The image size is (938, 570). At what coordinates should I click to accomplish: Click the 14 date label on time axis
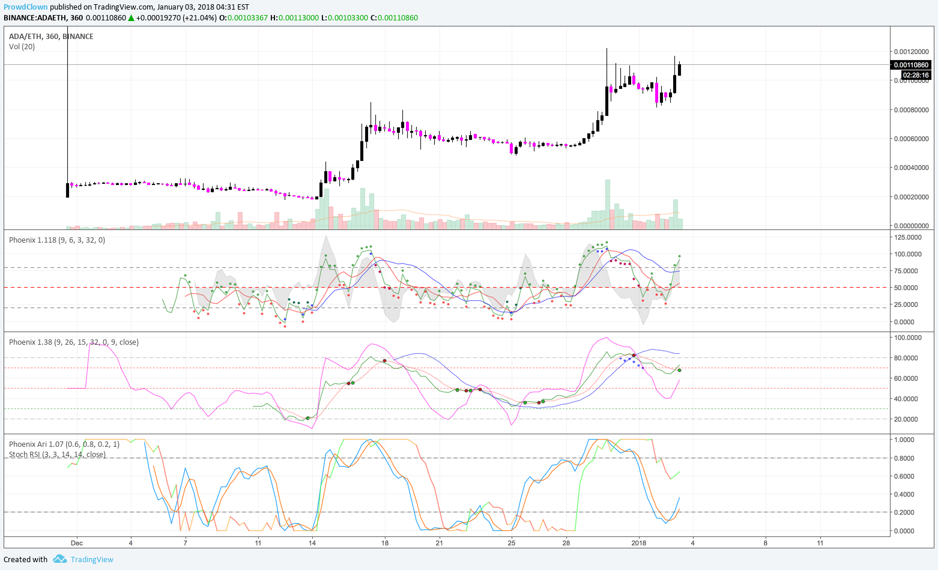tap(312, 543)
